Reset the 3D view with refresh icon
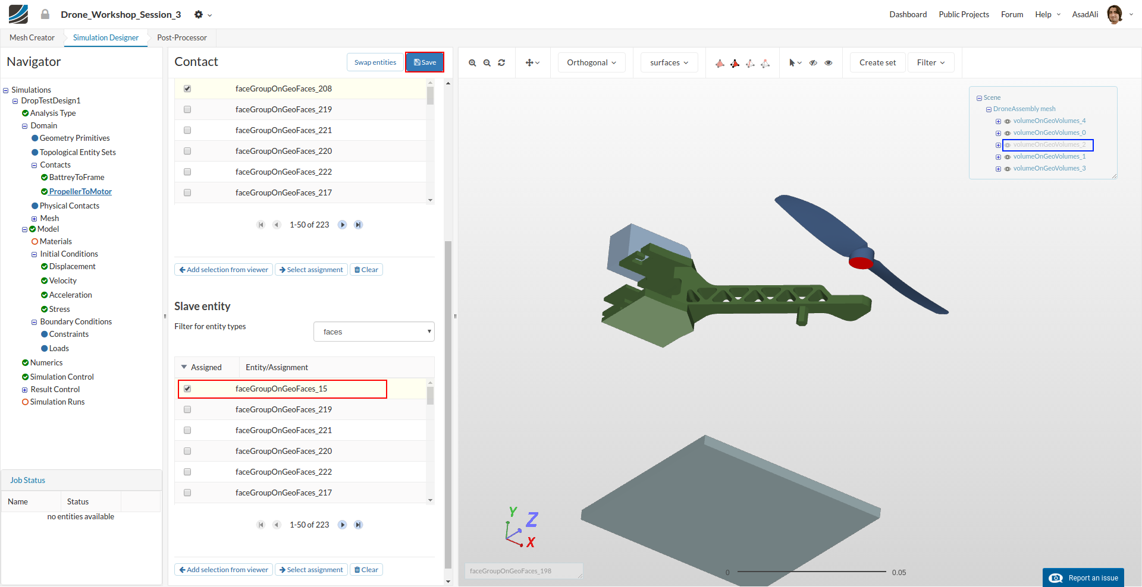The image size is (1142, 587). (501, 63)
